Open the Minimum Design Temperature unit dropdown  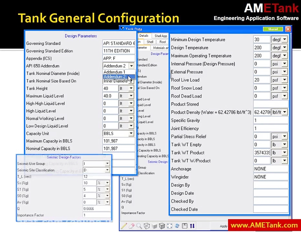click(284, 39)
